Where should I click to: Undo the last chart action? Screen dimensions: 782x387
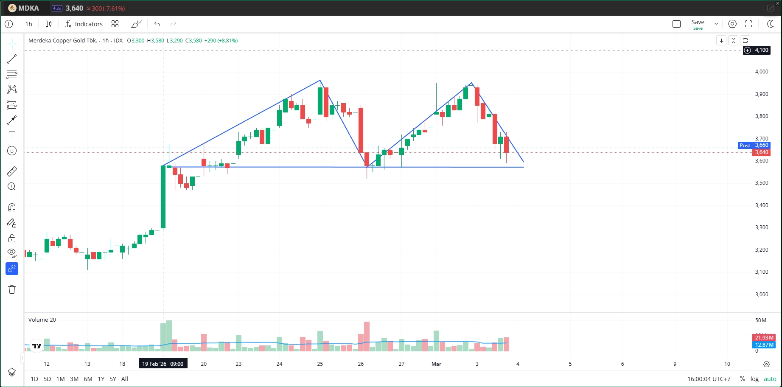click(157, 24)
